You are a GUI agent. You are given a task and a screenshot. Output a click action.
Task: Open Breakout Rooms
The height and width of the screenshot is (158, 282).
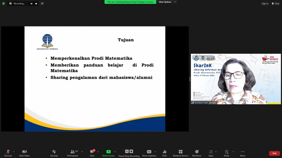click(181, 153)
